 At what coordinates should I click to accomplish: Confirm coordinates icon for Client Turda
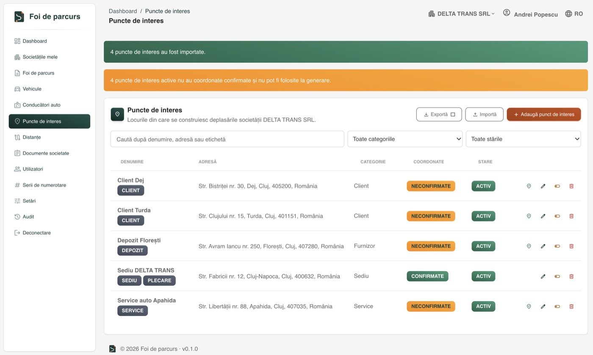tap(529, 216)
